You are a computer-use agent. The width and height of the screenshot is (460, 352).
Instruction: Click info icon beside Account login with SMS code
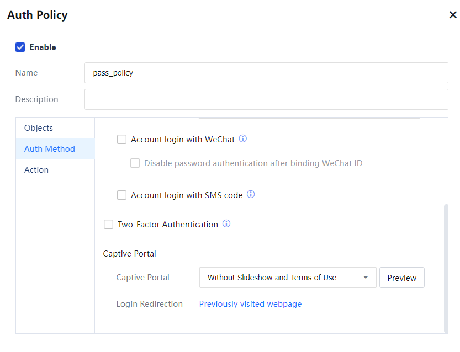click(250, 194)
